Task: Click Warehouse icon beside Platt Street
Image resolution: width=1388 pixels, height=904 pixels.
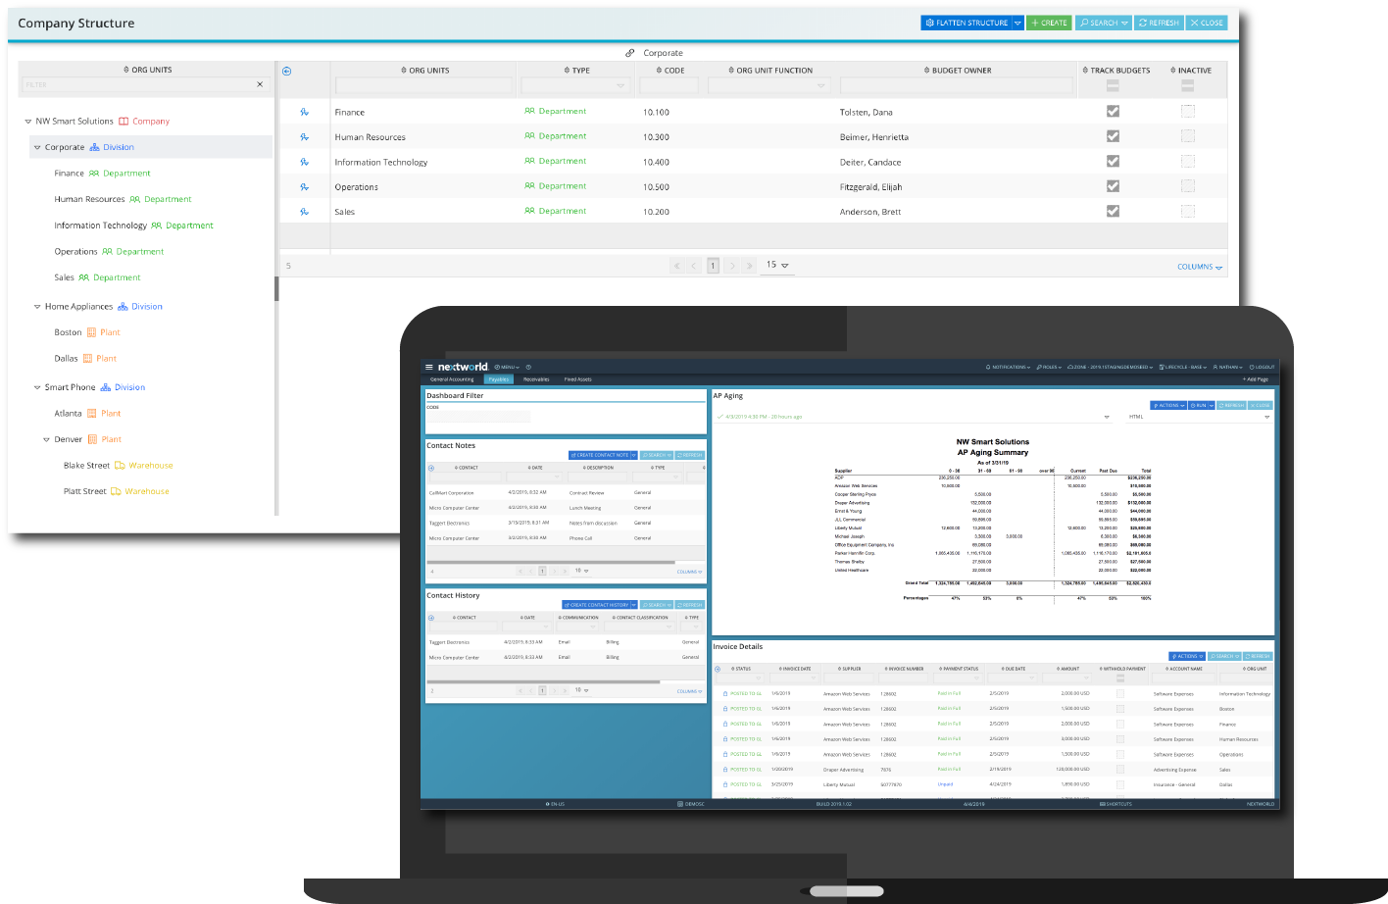Action: pyautogui.click(x=116, y=491)
